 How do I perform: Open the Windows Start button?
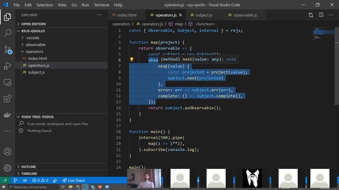(x=3, y=187)
